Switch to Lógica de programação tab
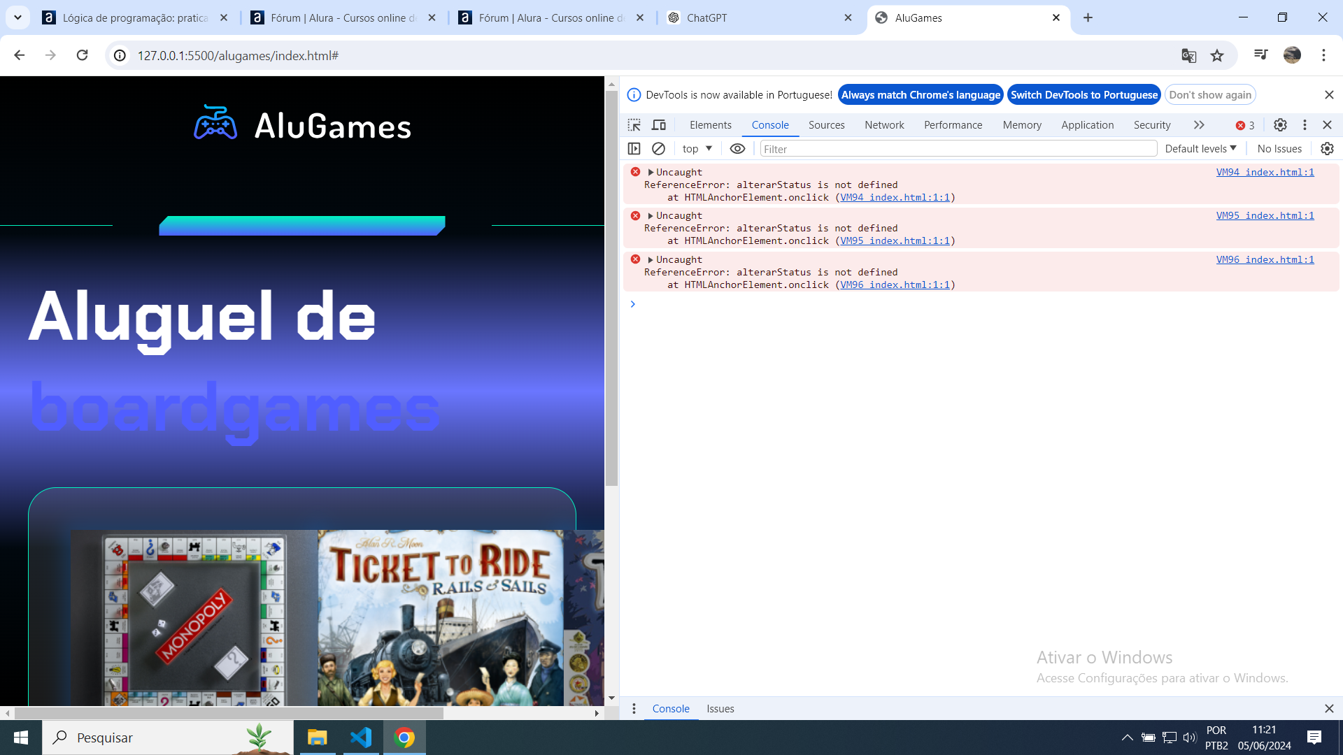1343x755 pixels. (x=134, y=17)
